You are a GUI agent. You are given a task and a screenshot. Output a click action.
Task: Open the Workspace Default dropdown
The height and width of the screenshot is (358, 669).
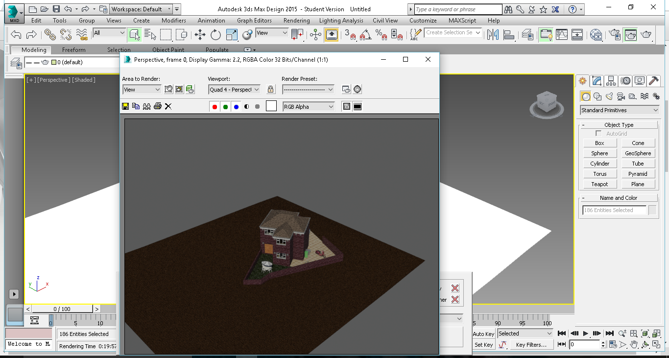tap(141, 9)
